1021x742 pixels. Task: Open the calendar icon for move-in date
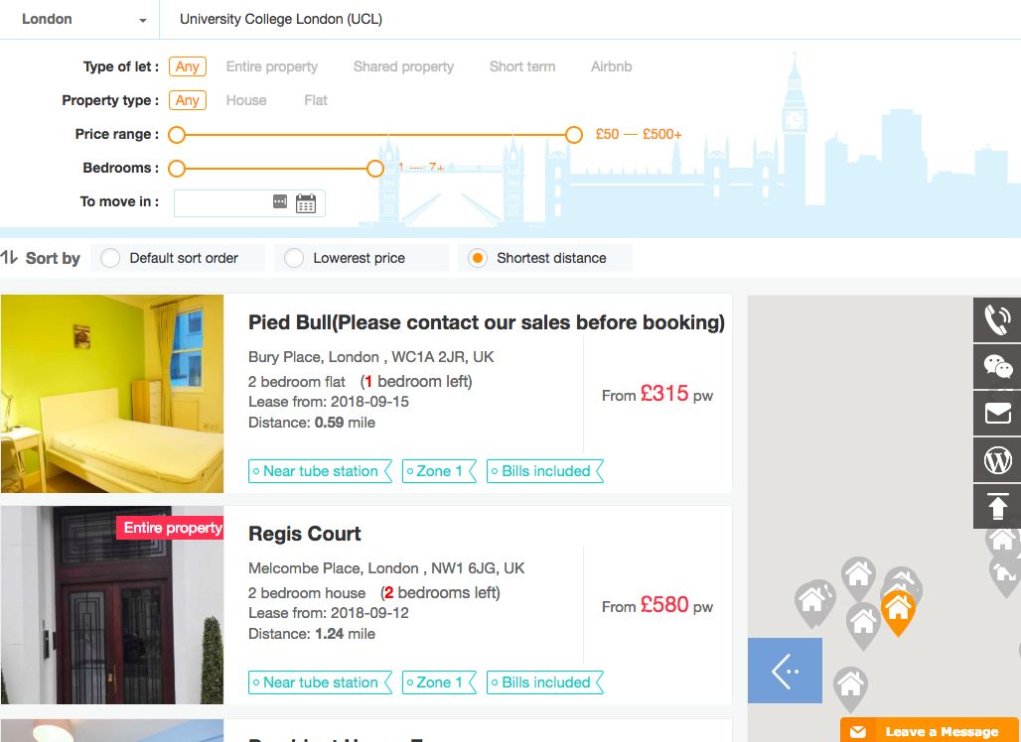305,203
